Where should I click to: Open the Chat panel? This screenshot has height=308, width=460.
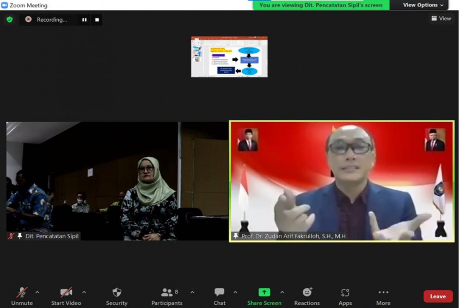219,296
